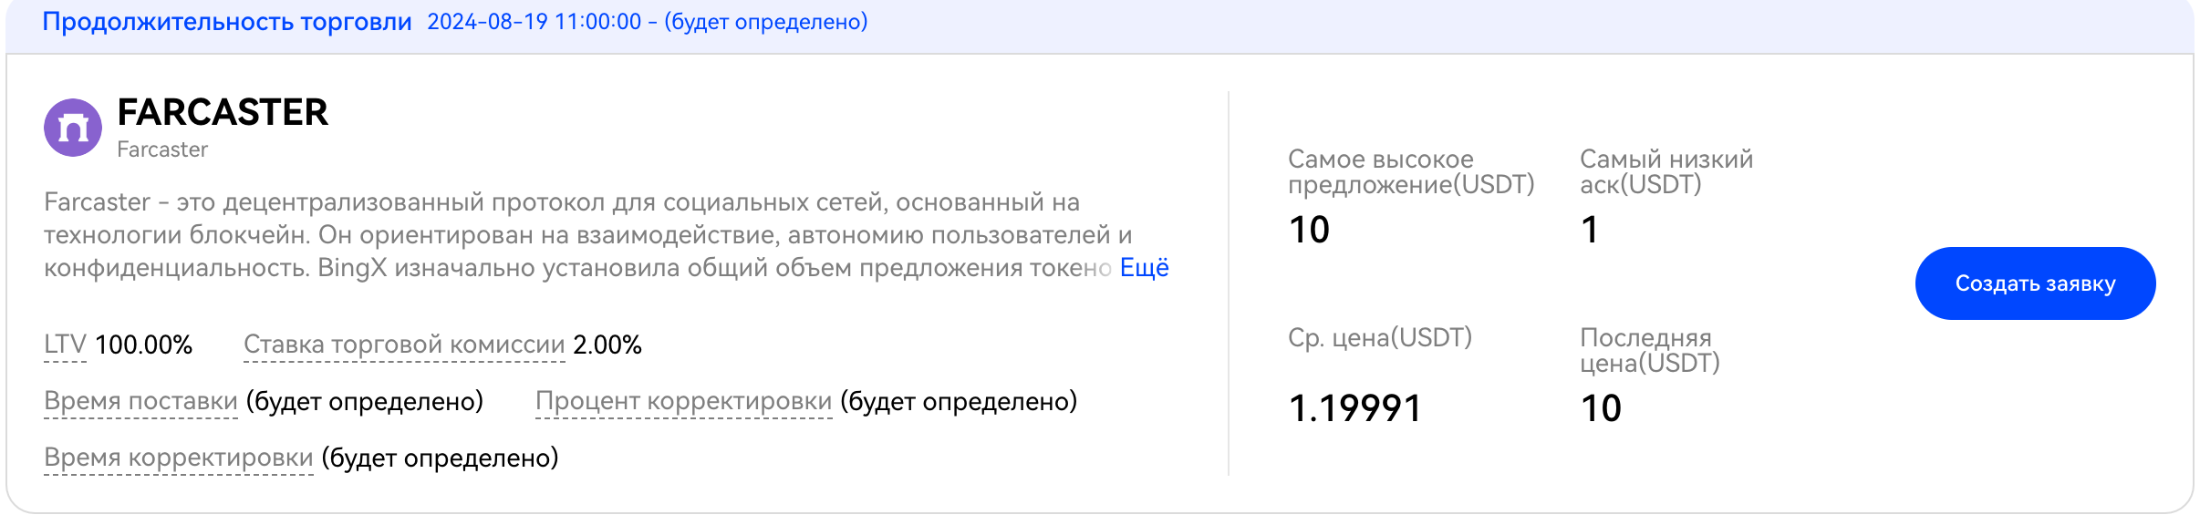Click the Время корректировки underlined label
Image resolution: width=2200 pixels, height=525 pixels.
point(179,458)
